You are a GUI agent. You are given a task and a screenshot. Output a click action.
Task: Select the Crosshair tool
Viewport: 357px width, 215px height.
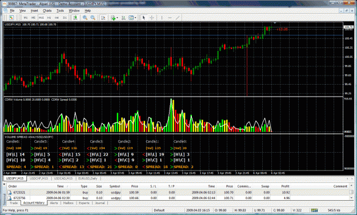coord(151,18)
